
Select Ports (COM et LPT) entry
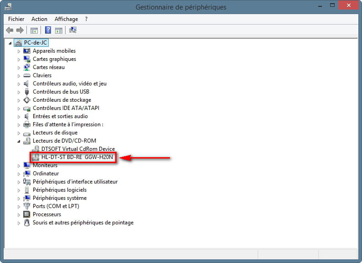pyautogui.click(x=56, y=206)
